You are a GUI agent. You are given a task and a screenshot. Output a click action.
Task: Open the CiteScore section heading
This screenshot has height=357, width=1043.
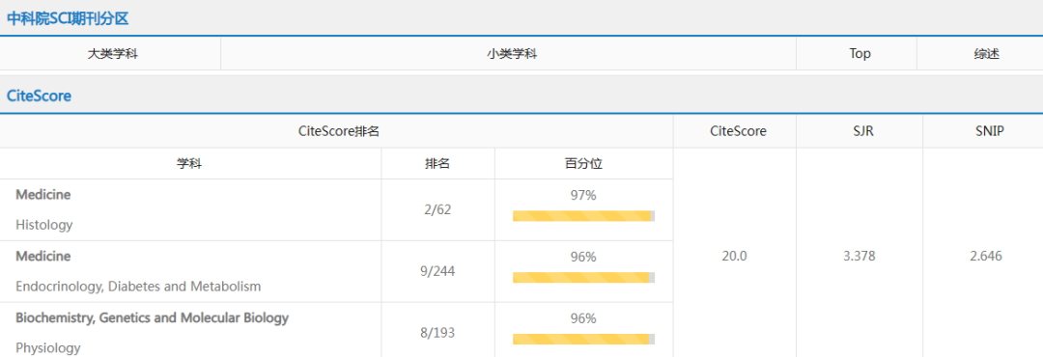tap(40, 96)
